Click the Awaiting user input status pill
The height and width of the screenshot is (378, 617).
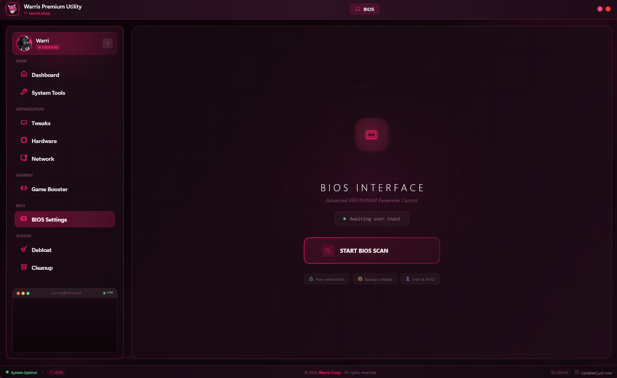point(371,218)
